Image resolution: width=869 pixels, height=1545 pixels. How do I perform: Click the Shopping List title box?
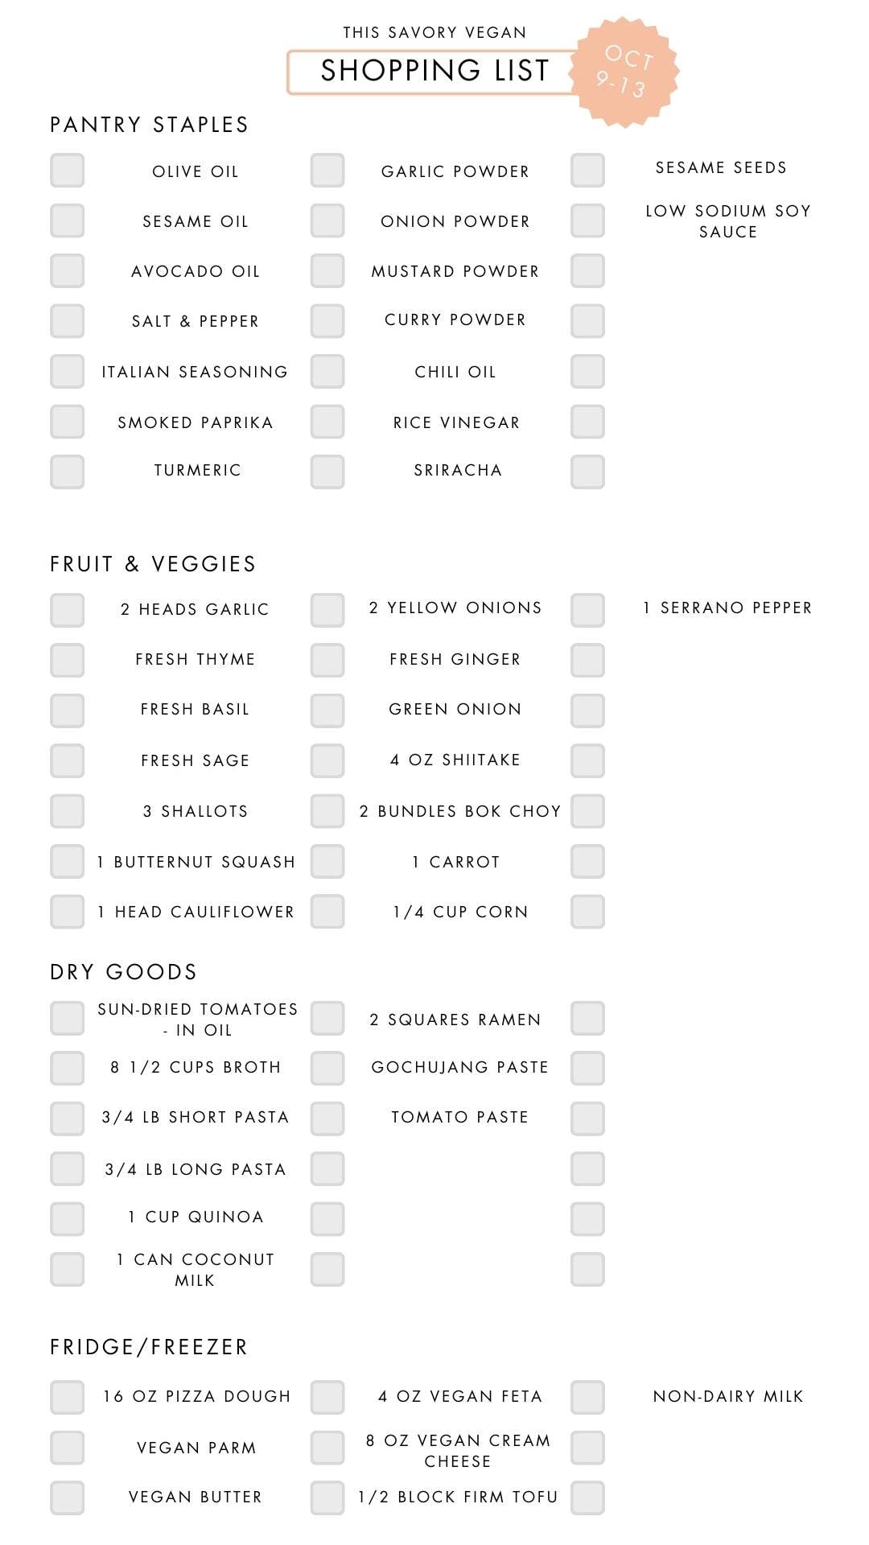[434, 72]
